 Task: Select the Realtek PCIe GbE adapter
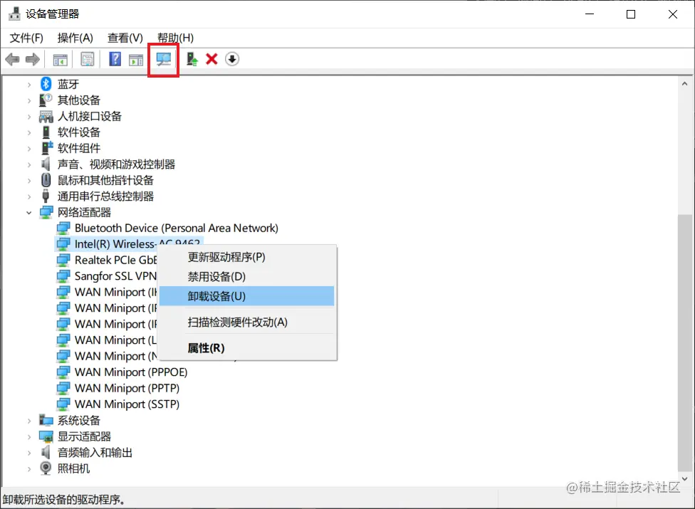[x=115, y=260]
